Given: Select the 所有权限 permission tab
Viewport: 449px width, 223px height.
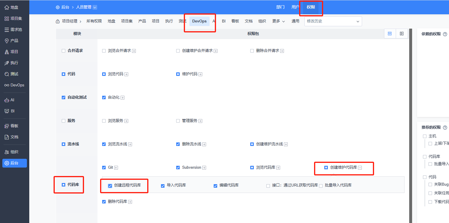Looking at the screenshot, I should coord(94,21).
